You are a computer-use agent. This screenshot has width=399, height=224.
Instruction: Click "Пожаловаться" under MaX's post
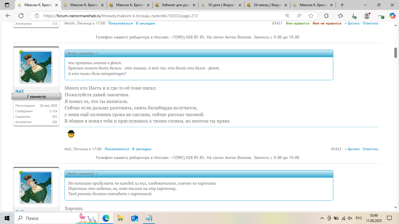[117, 149]
